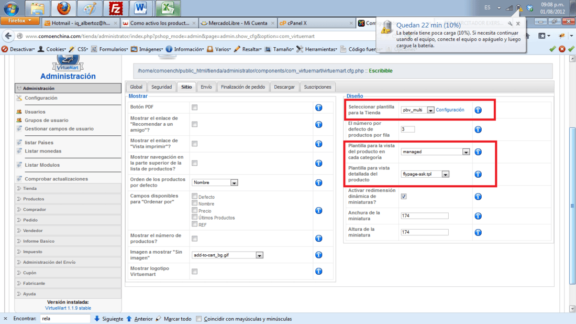The image size is (576, 324).
Task: Open info icon for Recomendar a un amigo
Action: click(318, 124)
